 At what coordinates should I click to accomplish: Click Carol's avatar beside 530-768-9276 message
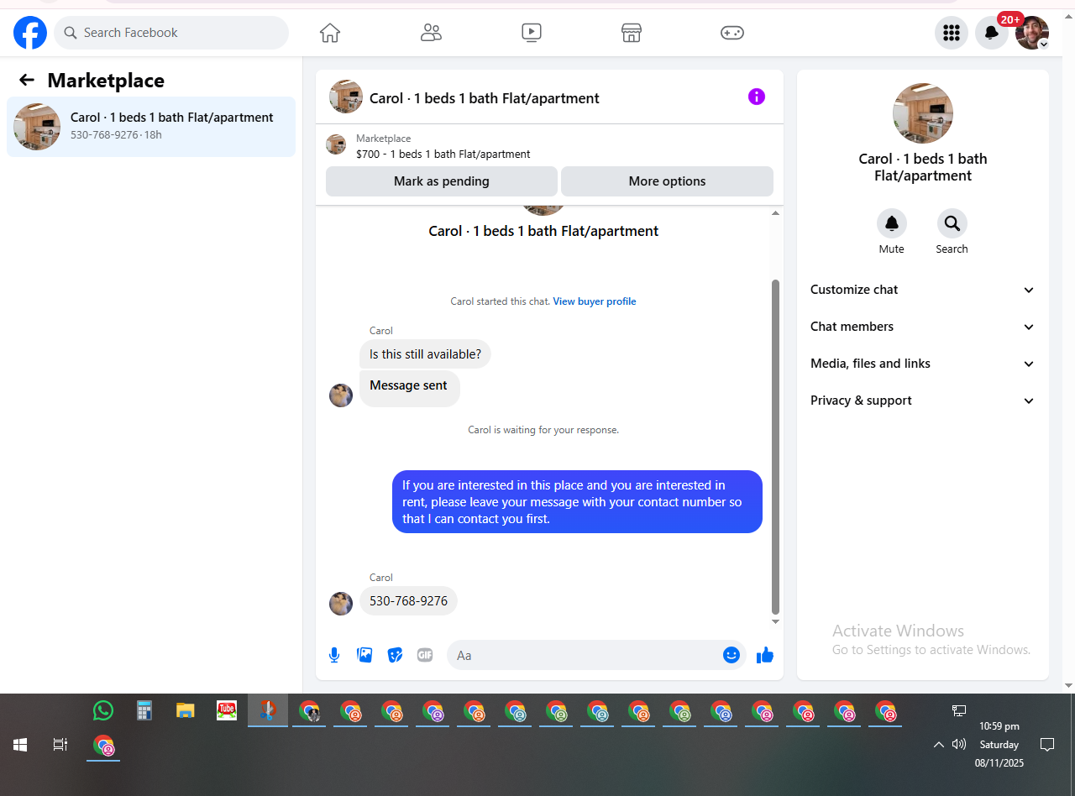click(341, 604)
